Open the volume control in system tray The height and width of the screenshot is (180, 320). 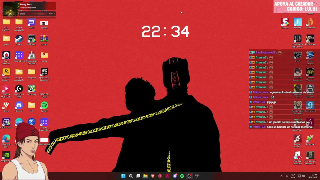pyautogui.click(x=303, y=176)
